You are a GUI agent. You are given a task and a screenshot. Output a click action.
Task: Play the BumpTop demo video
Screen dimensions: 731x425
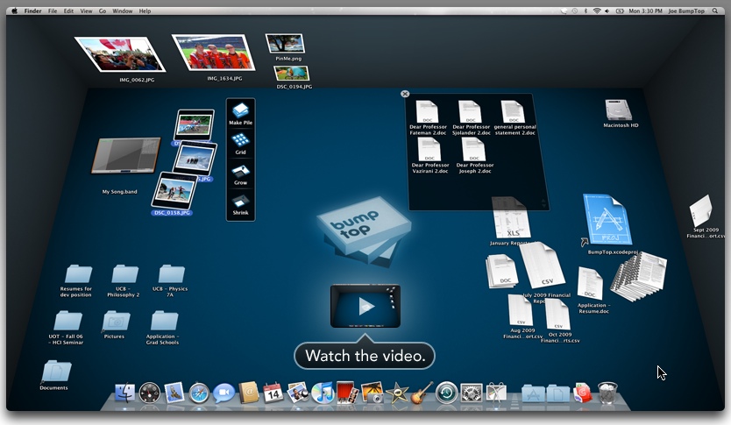(365, 306)
